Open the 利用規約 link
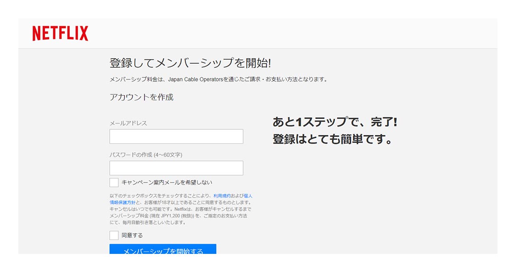Screen dimensions: 514x275 click(222, 196)
